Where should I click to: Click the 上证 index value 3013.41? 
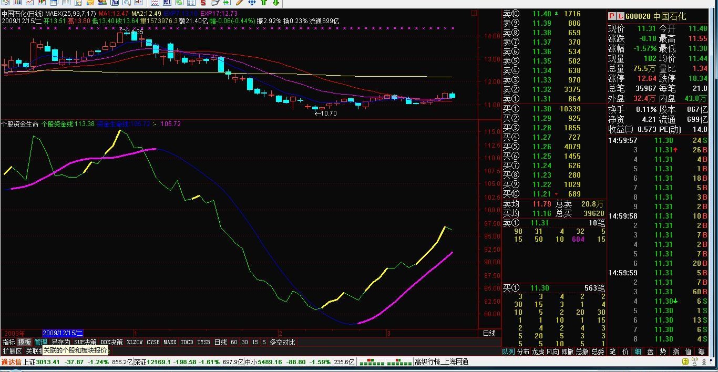[47, 362]
